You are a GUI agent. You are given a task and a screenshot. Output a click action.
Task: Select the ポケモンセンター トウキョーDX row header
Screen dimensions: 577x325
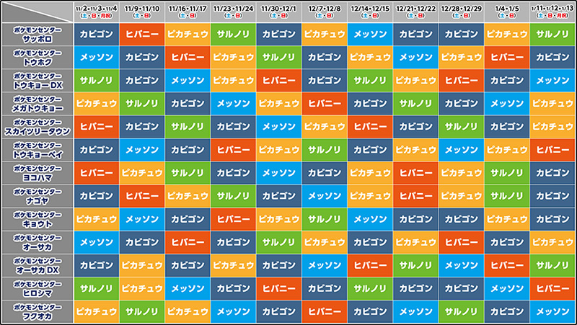click(x=38, y=81)
